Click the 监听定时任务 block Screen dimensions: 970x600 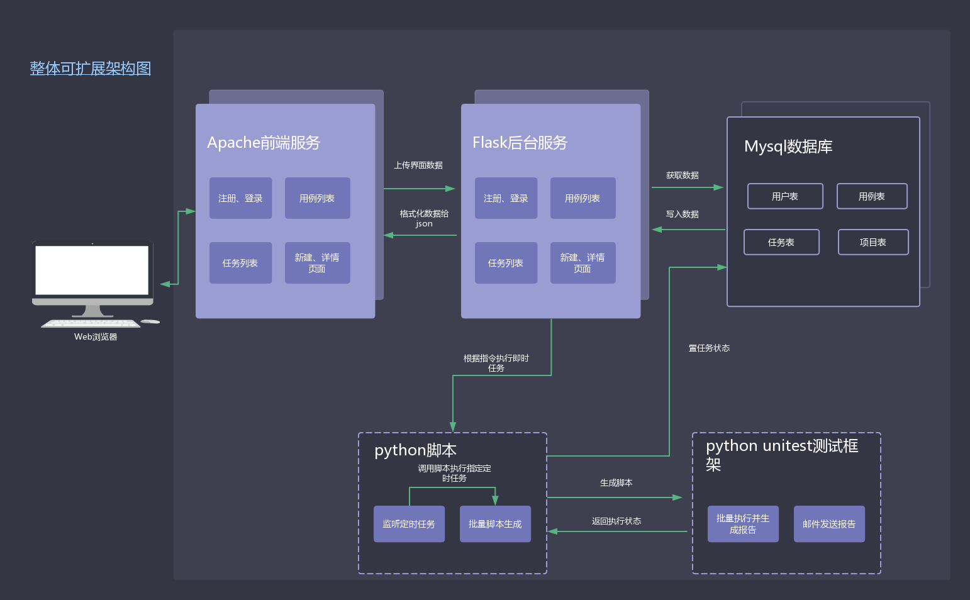409,524
